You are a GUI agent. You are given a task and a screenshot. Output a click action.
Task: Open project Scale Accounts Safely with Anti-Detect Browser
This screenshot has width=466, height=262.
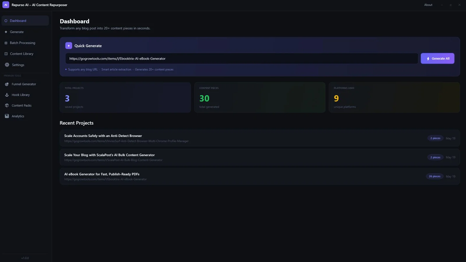pyautogui.click(x=260, y=138)
